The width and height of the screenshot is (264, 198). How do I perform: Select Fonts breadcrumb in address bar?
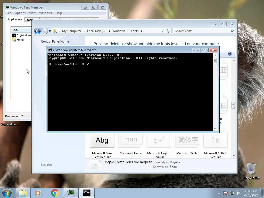click(x=135, y=31)
